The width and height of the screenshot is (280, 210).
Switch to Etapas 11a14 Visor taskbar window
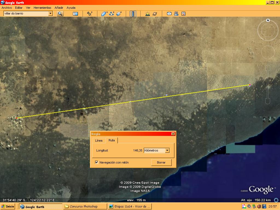tap(130, 207)
